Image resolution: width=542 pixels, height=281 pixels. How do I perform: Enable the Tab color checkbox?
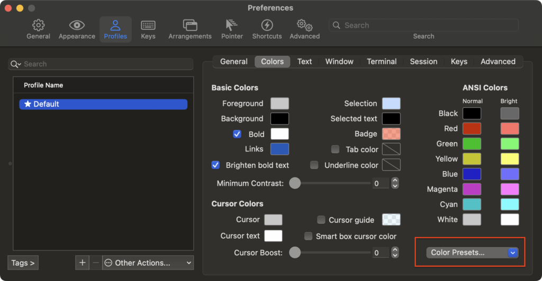[x=335, y=149]
